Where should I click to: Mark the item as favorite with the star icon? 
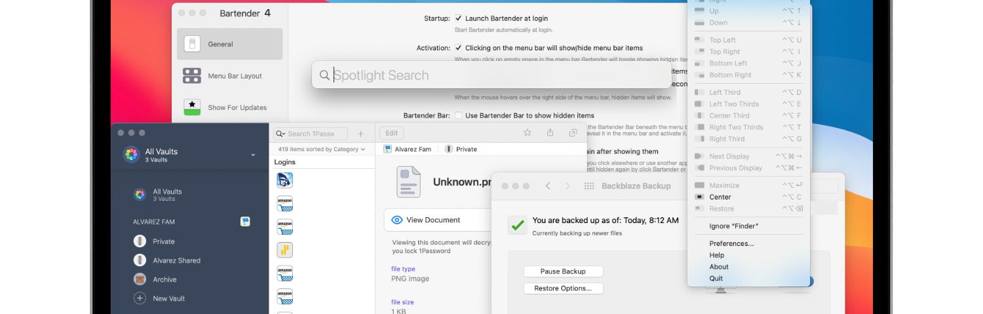527,133
